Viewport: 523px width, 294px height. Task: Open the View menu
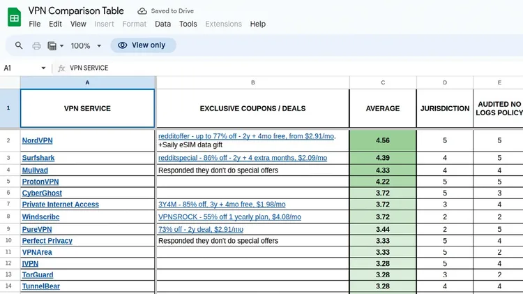pyautogui.click(x=78, y=24)
